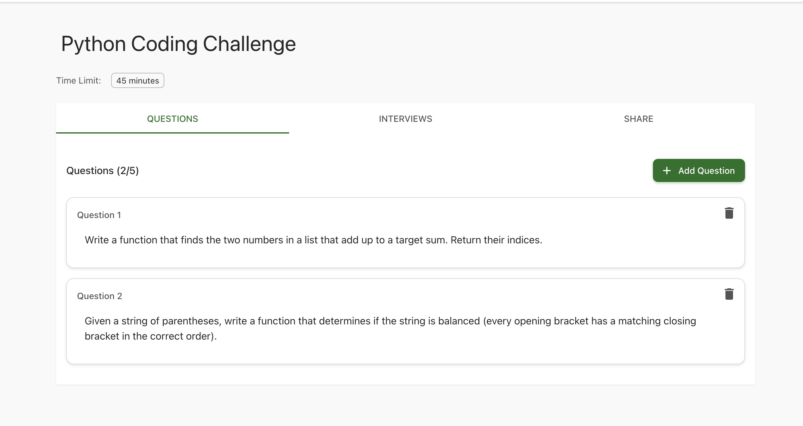Click the plus icon on Add Question

pos(667,171)
